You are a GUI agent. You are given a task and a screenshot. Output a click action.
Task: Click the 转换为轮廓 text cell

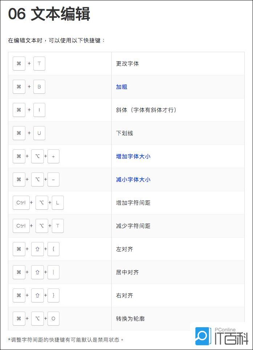130,319
